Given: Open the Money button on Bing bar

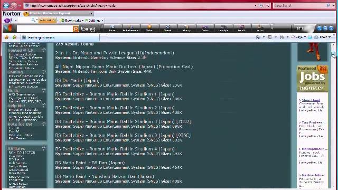Looking at the screenshot, I should (x=186, y=28).
